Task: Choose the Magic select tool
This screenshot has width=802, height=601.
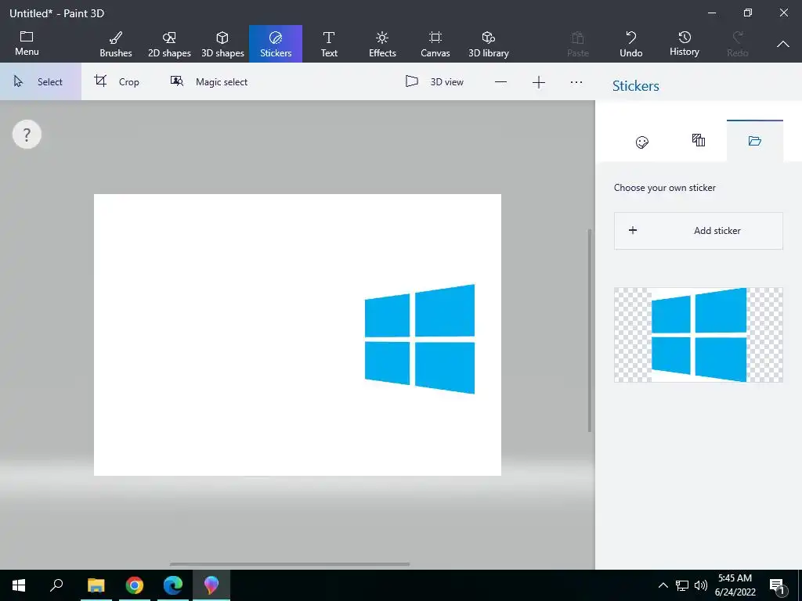Action: tap(209, 81)
